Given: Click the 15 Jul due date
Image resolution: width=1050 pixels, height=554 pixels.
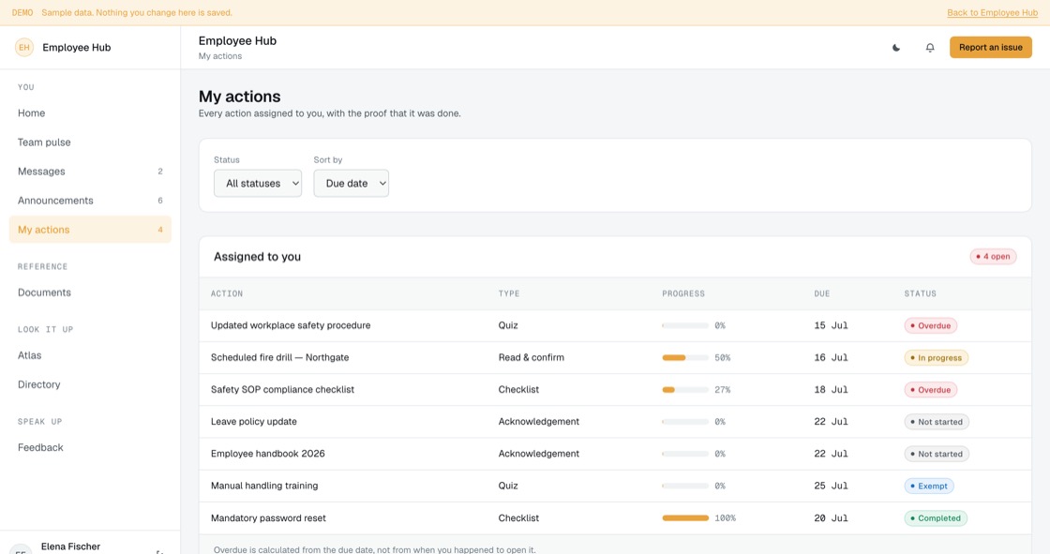Looking at the screenshot, I should tap(831, 325).
